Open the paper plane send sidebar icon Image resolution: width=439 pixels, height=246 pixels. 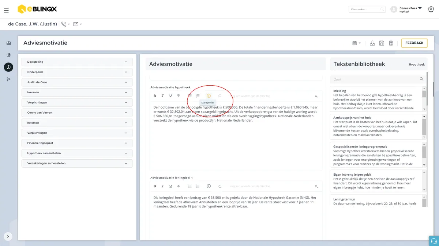[8, 79]
